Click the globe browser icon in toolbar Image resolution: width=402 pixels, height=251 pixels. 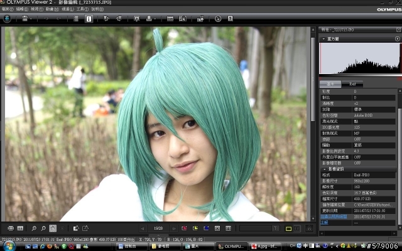tap(7, 19)
